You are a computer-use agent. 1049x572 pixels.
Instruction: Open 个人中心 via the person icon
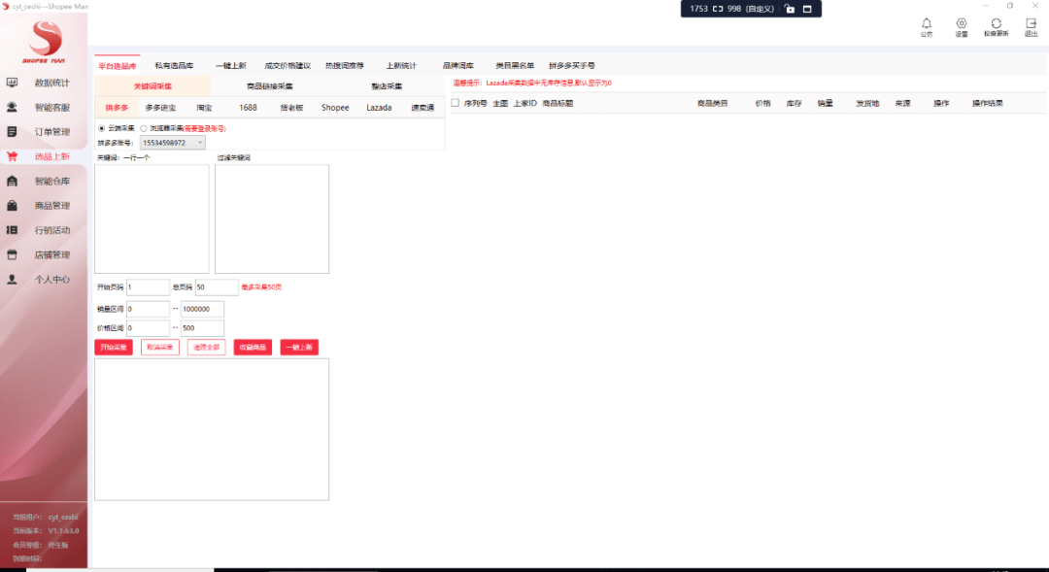12,280
